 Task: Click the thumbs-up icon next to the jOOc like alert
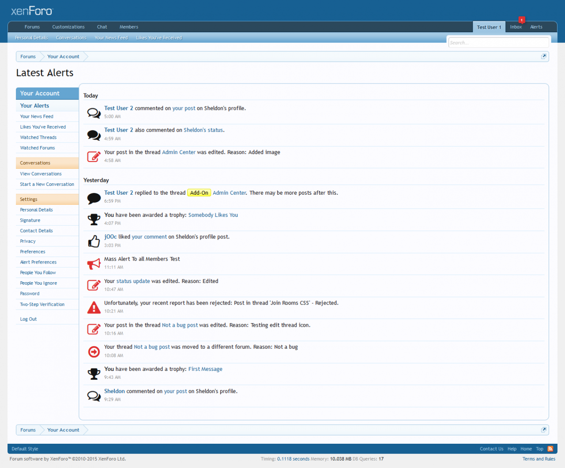click(94, 242)
